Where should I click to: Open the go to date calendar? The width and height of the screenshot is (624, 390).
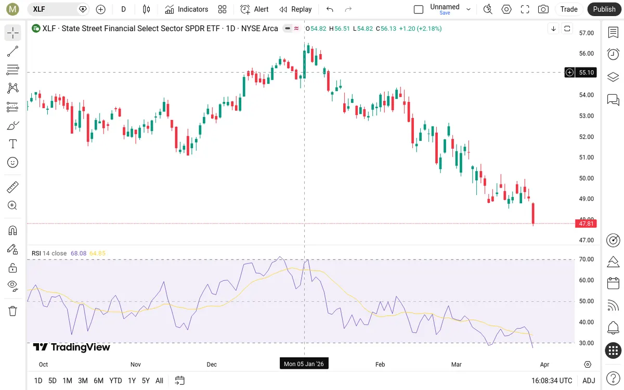pos(180,381)
